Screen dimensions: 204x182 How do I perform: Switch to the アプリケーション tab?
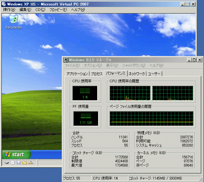(x=77, y=74)
